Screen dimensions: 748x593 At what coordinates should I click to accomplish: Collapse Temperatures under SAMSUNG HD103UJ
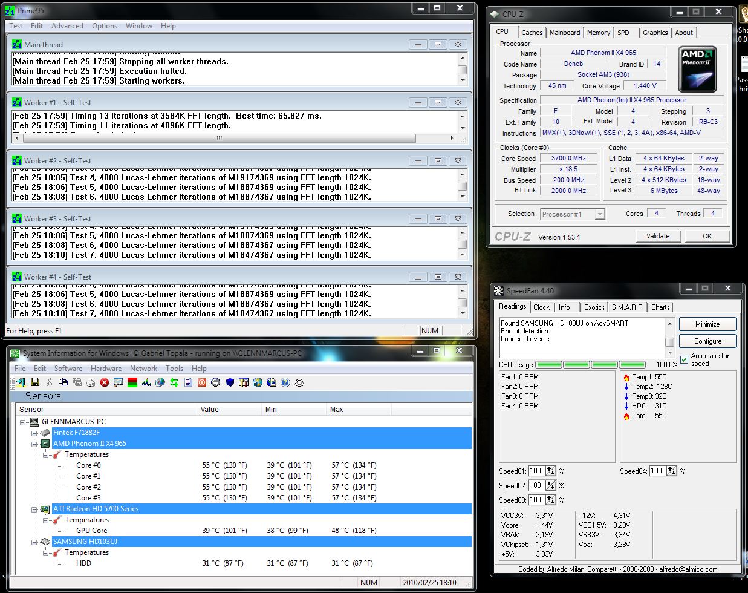(46, 552)
